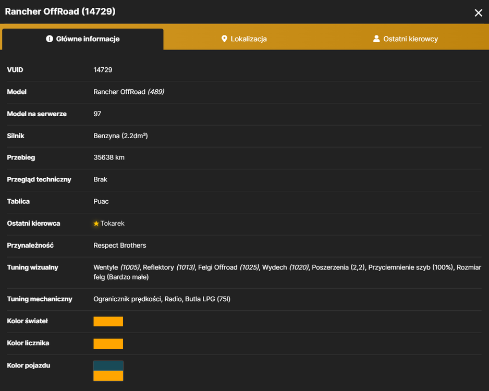Switch to the Lokalizacja tab
489x391 pixels.
(x=244, y=39)
